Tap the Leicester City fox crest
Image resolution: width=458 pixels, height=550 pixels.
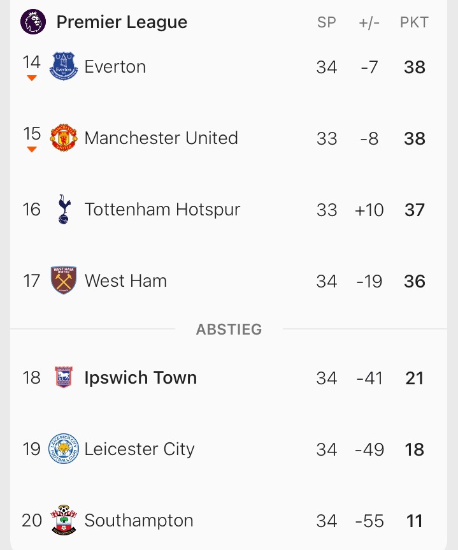click(64, 449)
